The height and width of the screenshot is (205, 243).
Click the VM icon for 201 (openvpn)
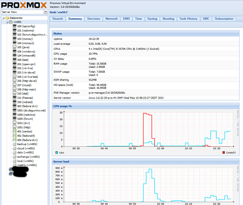[15, 64]
